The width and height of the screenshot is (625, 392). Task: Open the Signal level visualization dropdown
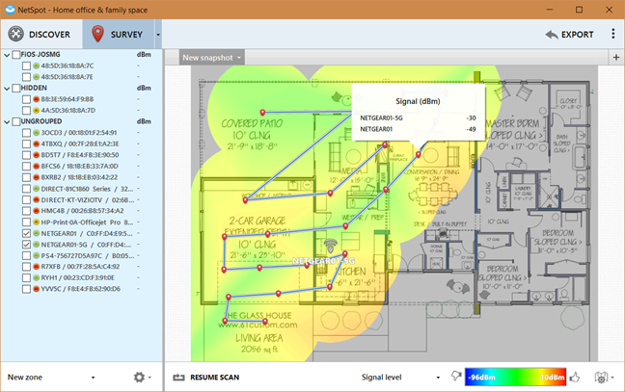click(x=400, y=377)
